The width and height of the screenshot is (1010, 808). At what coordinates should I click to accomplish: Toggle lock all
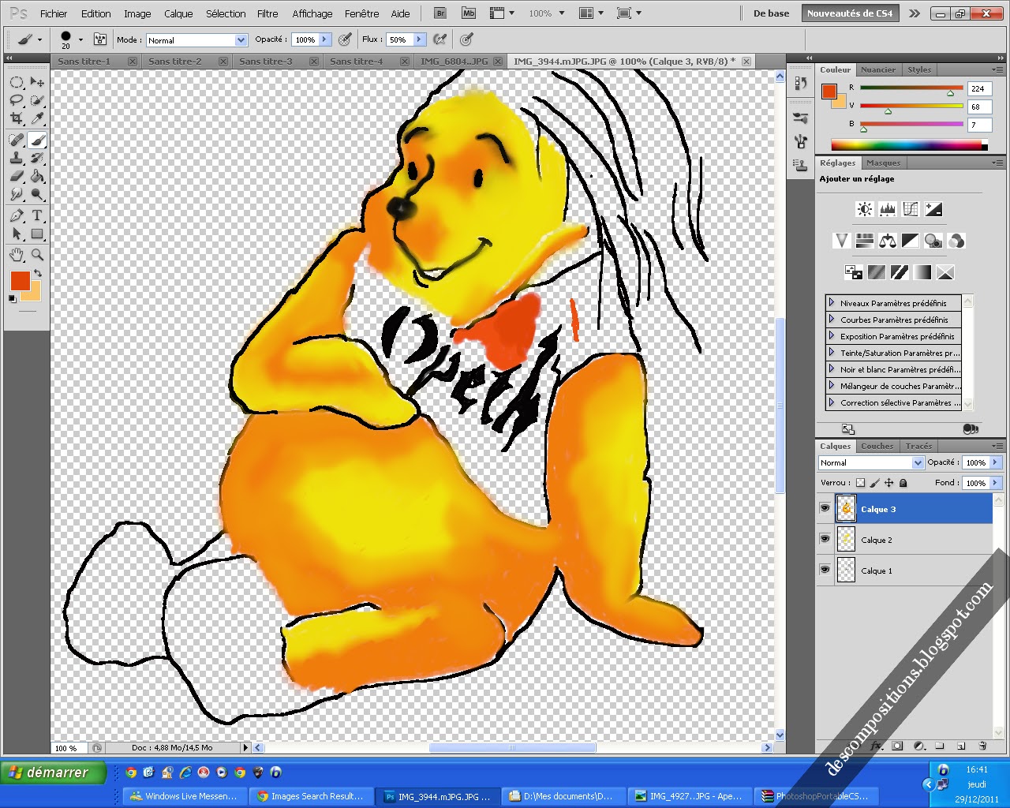coord(903,483)
